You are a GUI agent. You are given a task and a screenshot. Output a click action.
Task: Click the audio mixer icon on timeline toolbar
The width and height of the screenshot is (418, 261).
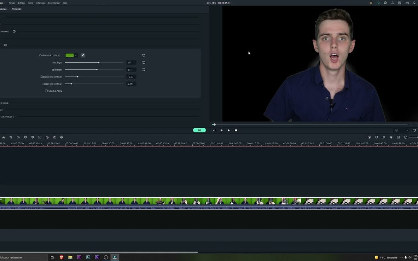tap(54, 137)
